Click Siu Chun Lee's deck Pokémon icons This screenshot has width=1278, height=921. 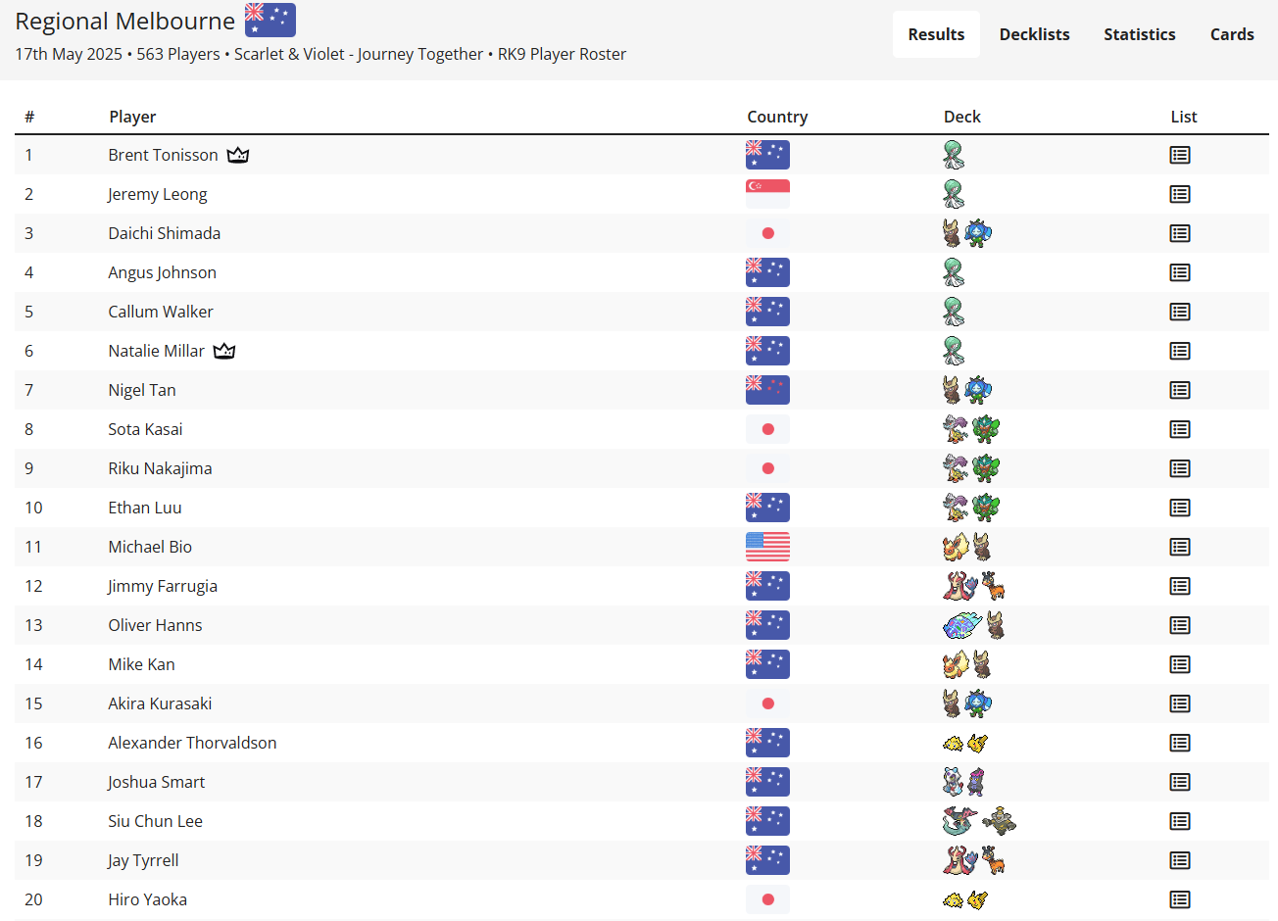tap(979, 821)
